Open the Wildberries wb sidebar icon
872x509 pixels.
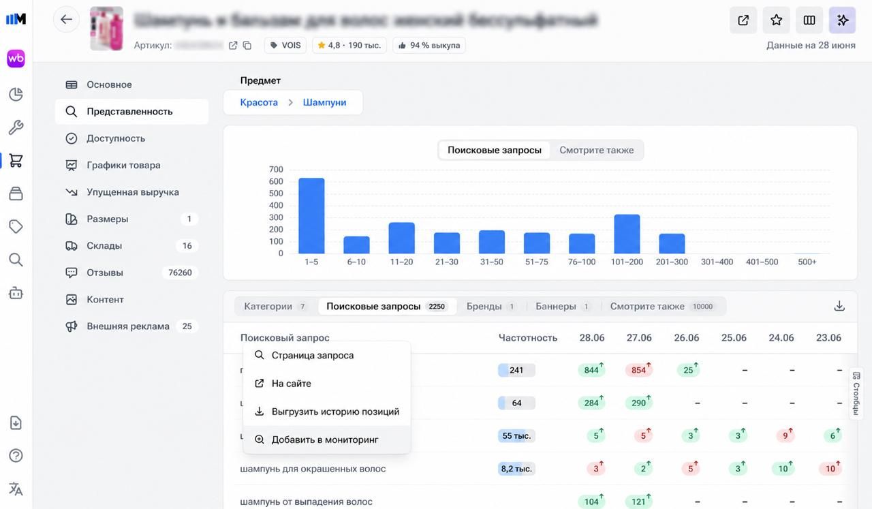(16, 59)
